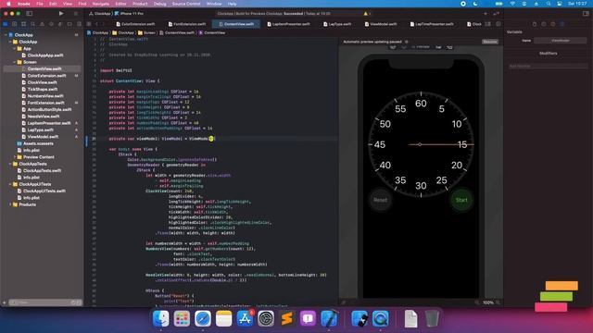Viewport: 593px width, 333px height.
Task: Click the Variable Name field in inspector
Action: (561, 41)
